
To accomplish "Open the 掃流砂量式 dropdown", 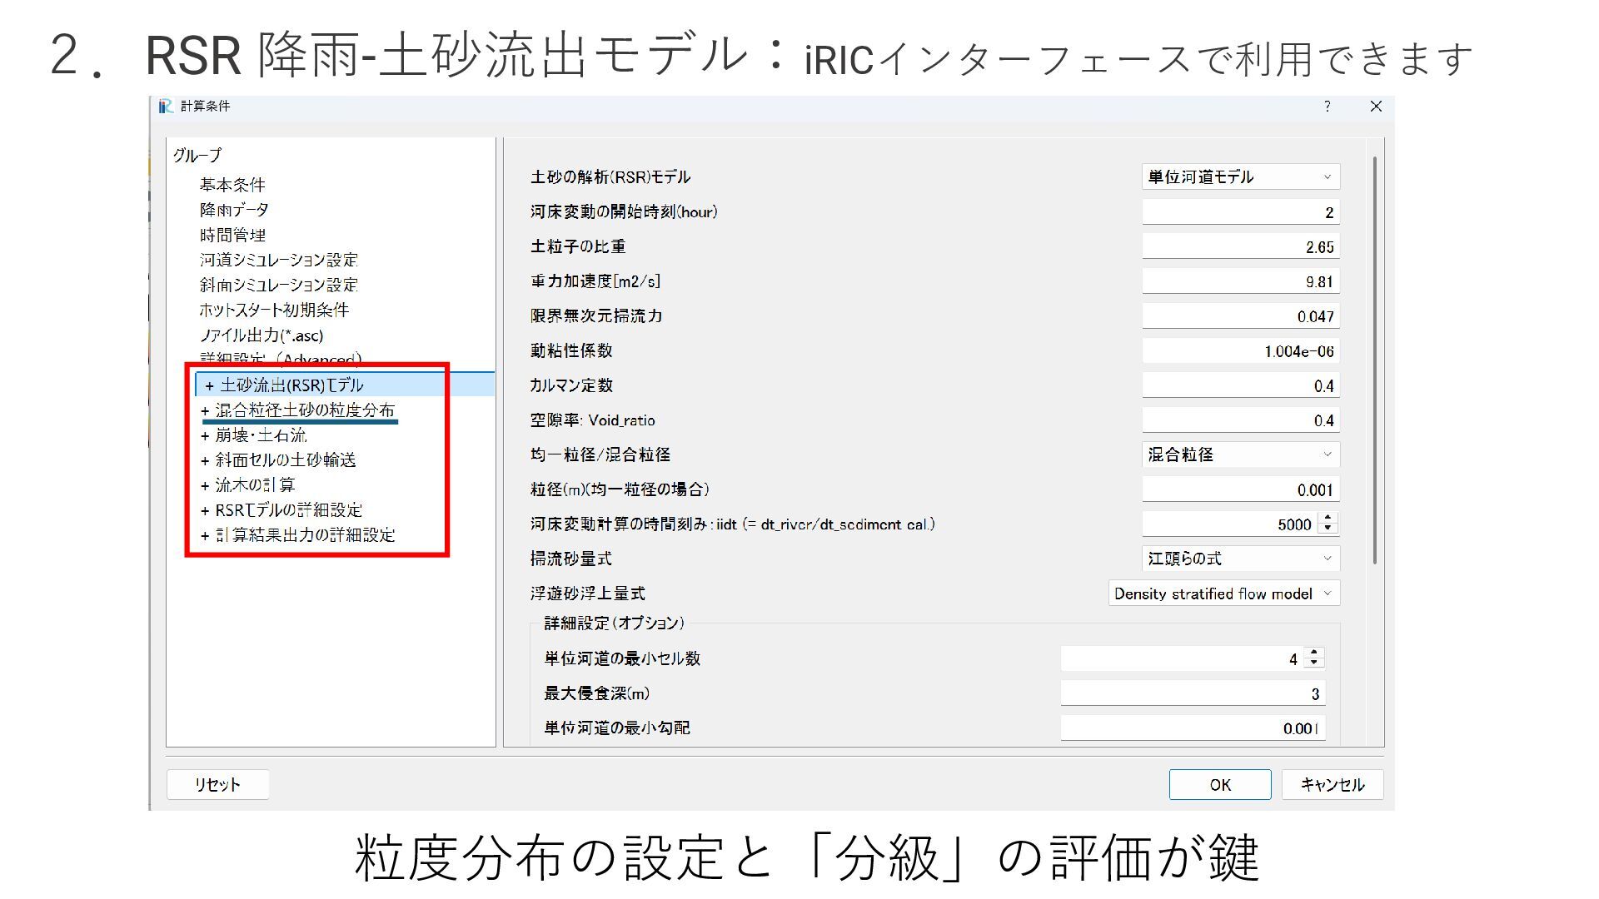I will (1240, 559).
